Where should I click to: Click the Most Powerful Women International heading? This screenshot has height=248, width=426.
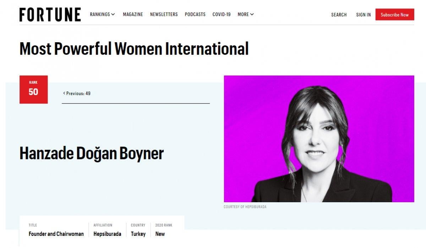tap(134, 49)
